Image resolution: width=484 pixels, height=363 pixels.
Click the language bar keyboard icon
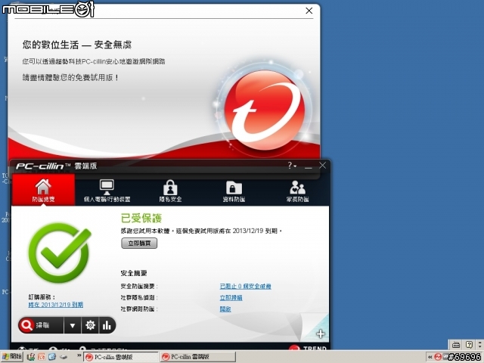[x=456, y=345]
